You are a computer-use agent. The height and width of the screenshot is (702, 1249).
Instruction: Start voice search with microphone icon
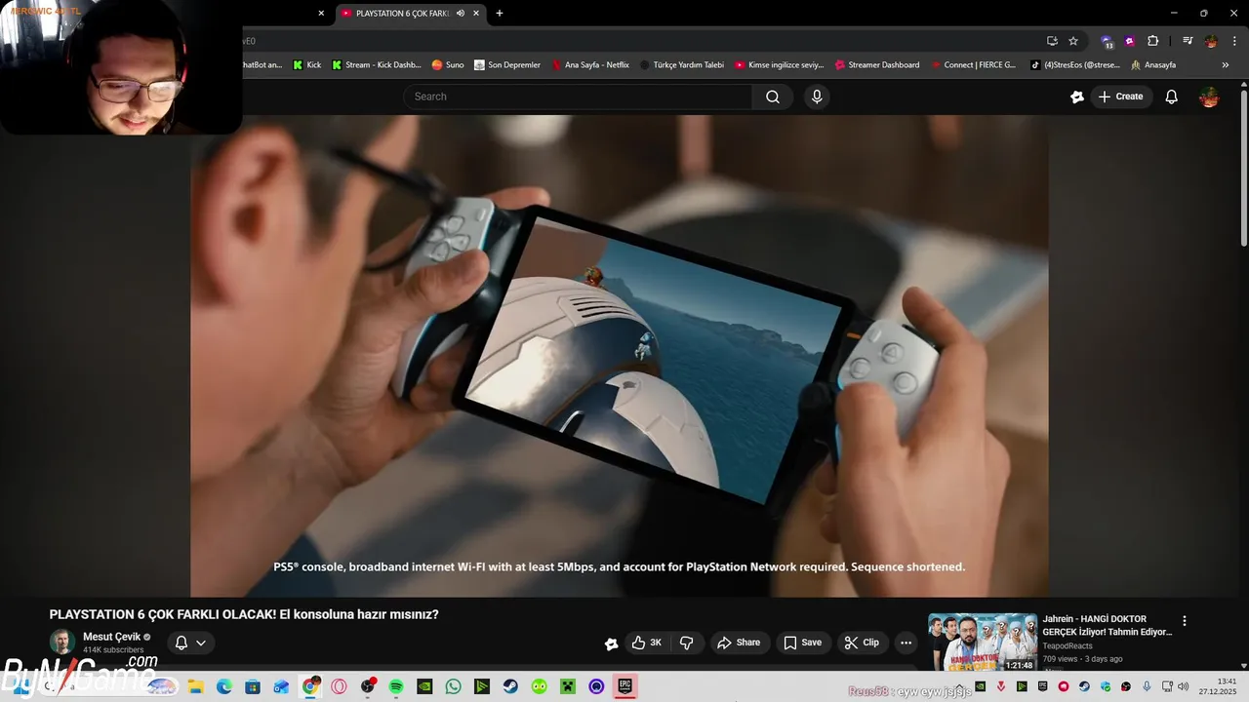coord(817,97)
